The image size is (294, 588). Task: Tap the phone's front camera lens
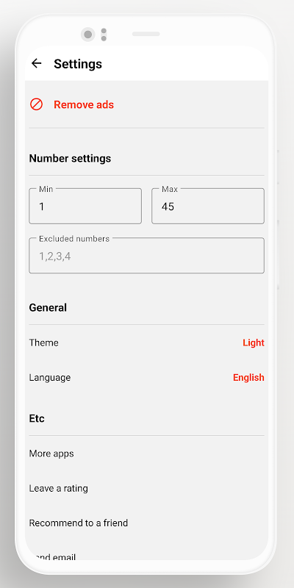pos(87,35)
